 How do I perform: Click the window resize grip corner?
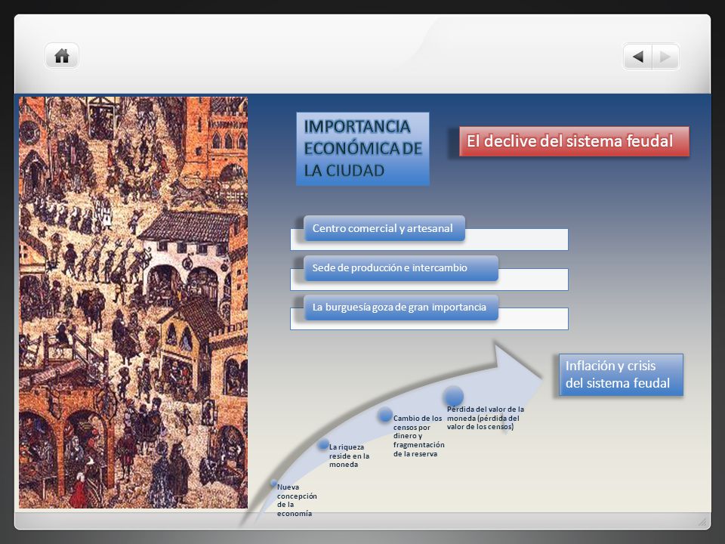[x=702, y=522]
